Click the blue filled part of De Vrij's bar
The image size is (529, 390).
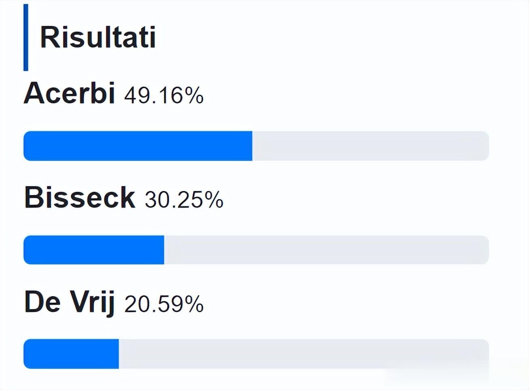coord(71,354)
